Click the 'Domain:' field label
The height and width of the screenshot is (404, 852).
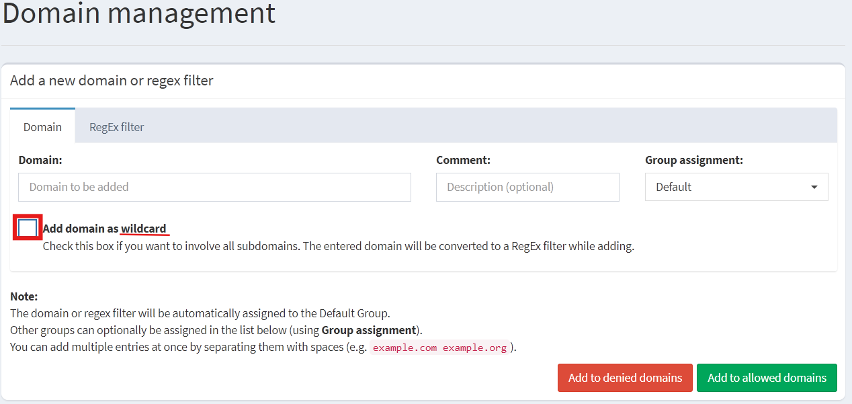click(40, 160)
